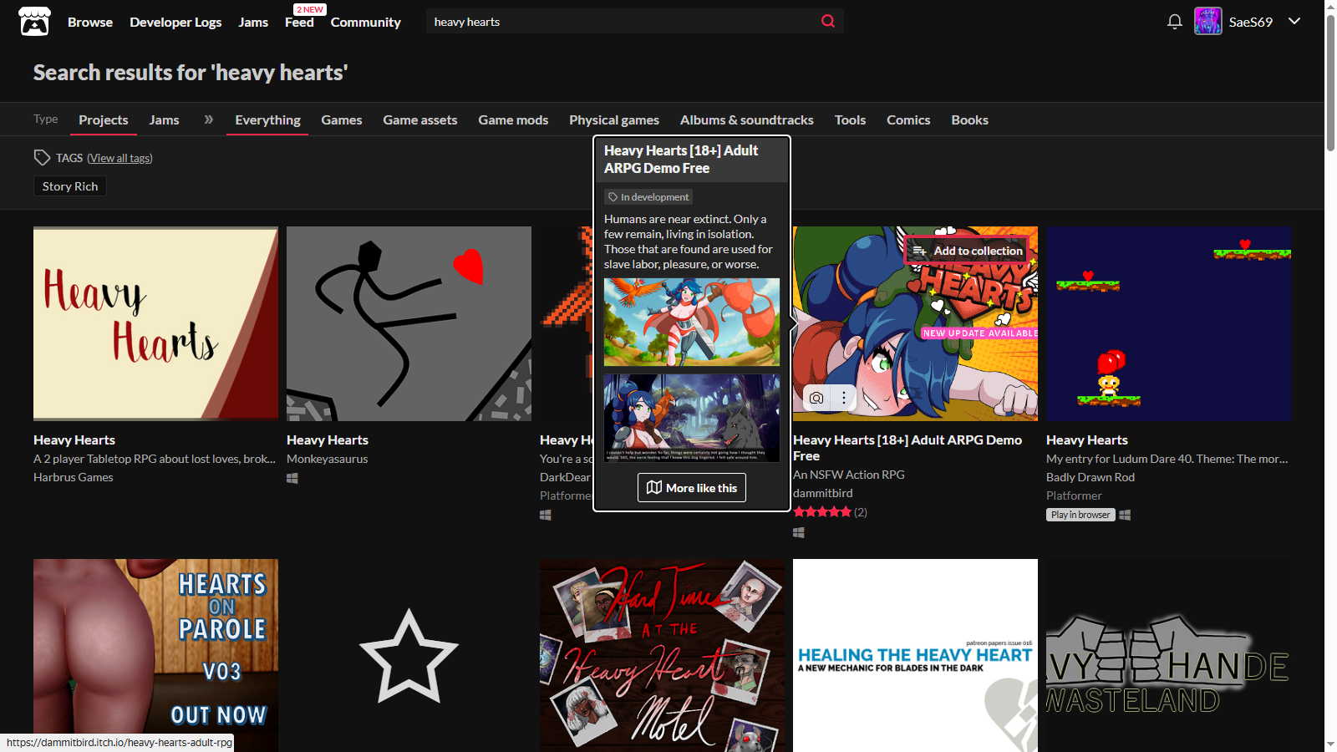The height and width of the screenshot is (752, 1337).
Task: Open Ludum Dare Heavy Hearts platformer cover
Action: tap(1168, 323)
